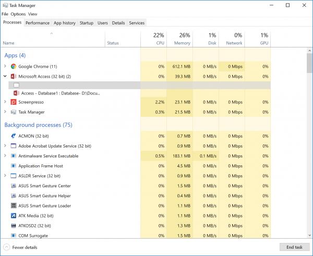Select the Processes tab
313x256 pixels.
[x=13, y=22]
